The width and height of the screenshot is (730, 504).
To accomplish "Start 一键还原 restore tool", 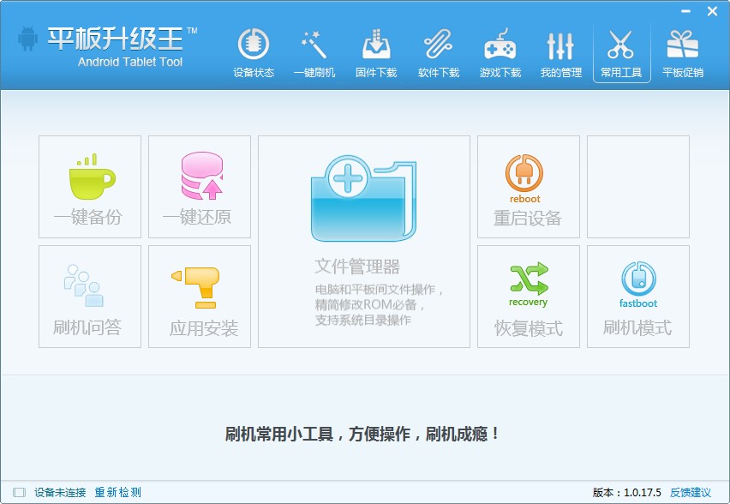I will click(200, 187).
